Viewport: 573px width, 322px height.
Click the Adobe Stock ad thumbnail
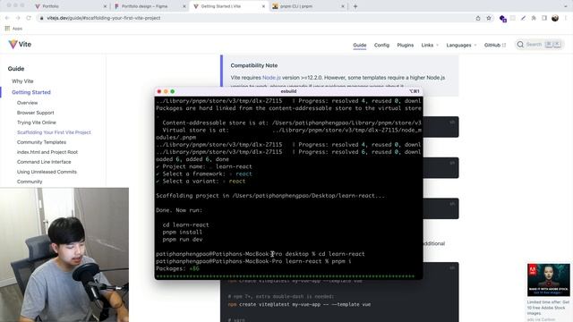coord(548,280)
